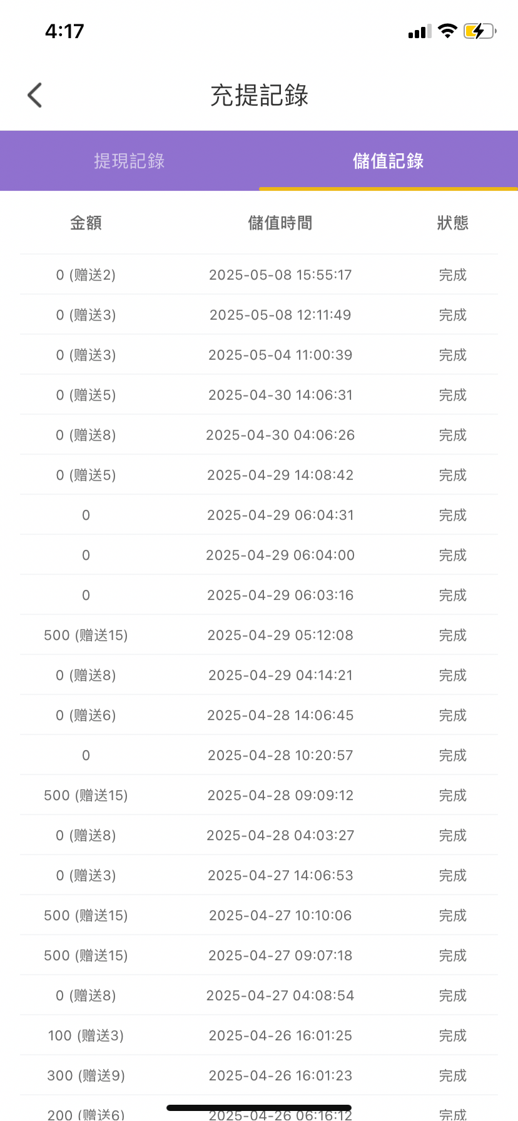
Task: Tap the 狀態 column header
Action: pos(452,223)
